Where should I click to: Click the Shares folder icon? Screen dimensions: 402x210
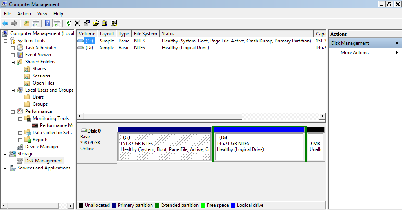click(x=27, y=69)
